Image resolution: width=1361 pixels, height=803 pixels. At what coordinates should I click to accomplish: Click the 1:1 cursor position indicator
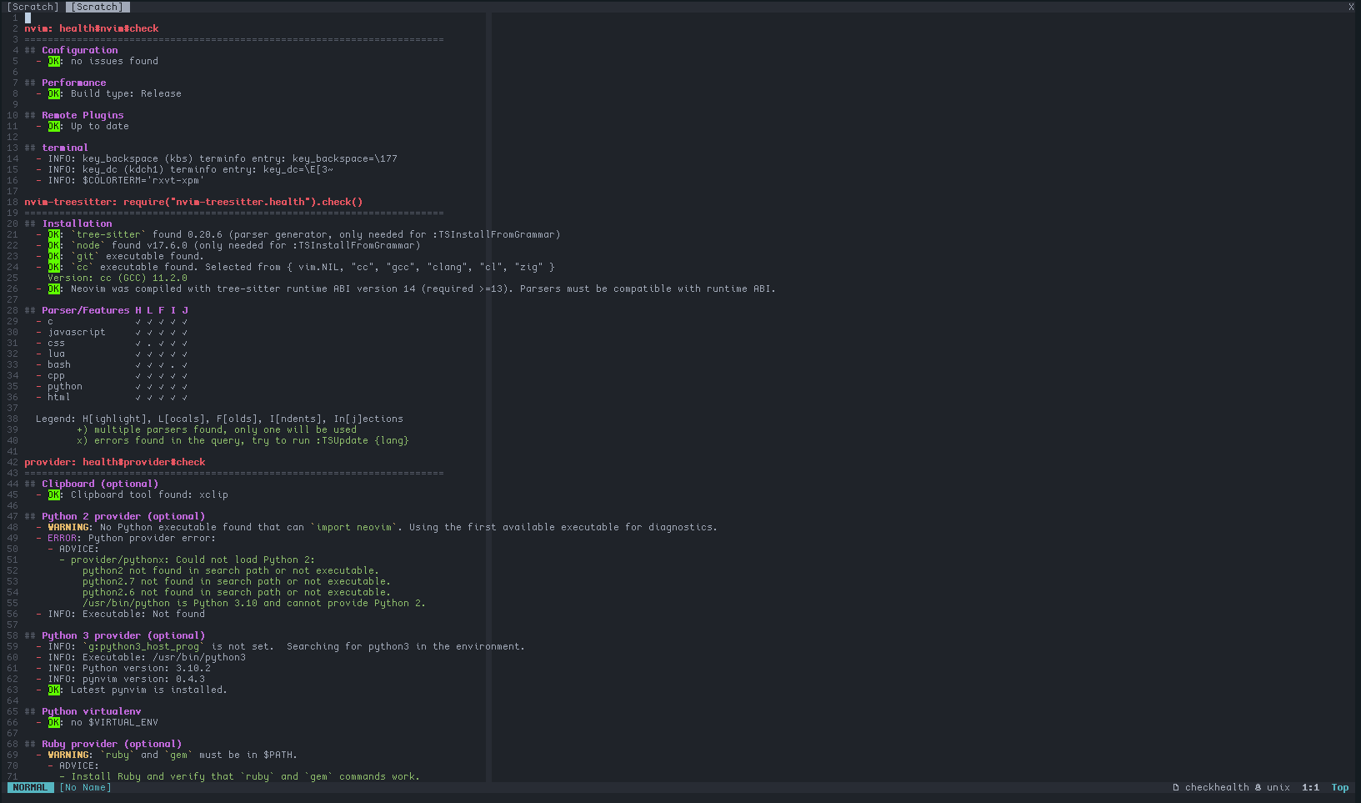(x=1310, y=787)
